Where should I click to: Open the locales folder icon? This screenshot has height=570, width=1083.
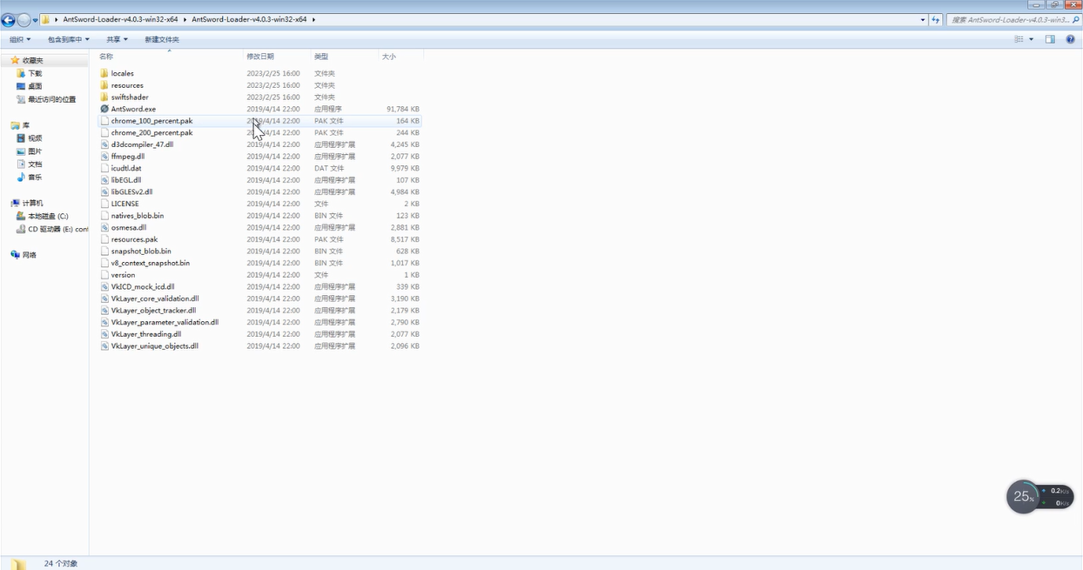pyautogui.click(x=104, y=73)
